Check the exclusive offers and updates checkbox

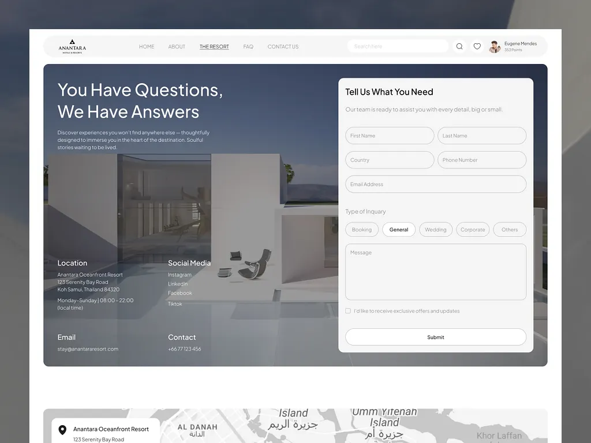click(x=348, y=311)
